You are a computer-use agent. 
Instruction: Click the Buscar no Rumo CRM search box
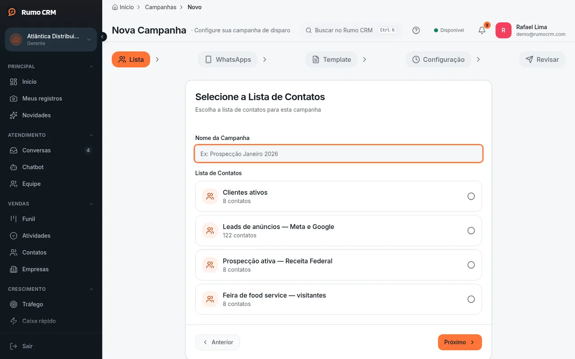point(350,31)
